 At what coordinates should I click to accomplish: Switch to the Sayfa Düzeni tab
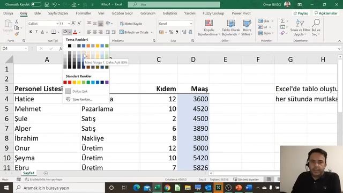[x=58, y=13]
